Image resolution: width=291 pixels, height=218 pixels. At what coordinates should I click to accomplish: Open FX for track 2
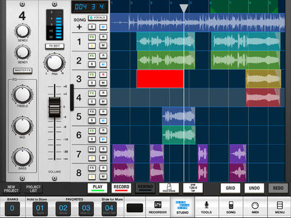(x=92, y=56)
